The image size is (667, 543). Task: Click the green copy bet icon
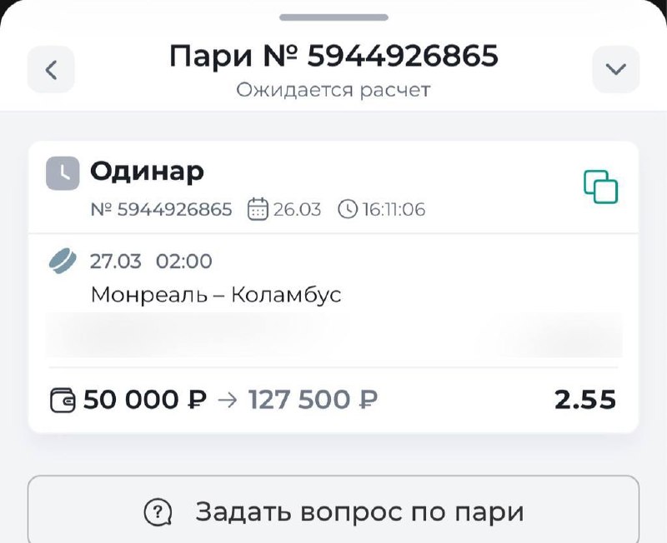pyautogui.click(x=600, y=187)
